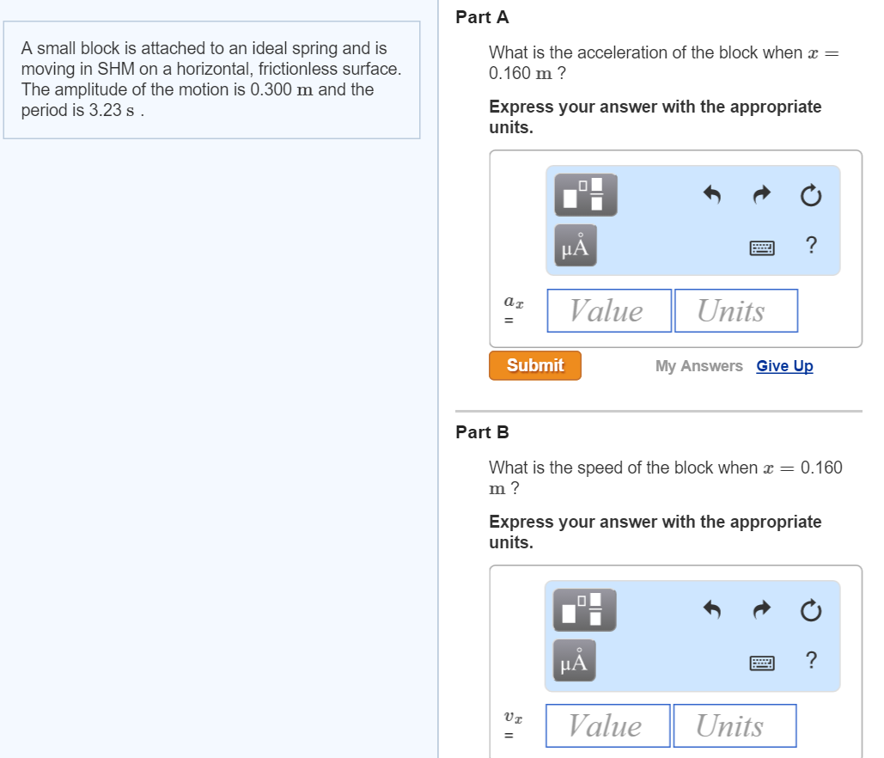The width and height of the screenshot is (884, 758).
Task: Open the help question mark in Part A
Action: (811, 246)
